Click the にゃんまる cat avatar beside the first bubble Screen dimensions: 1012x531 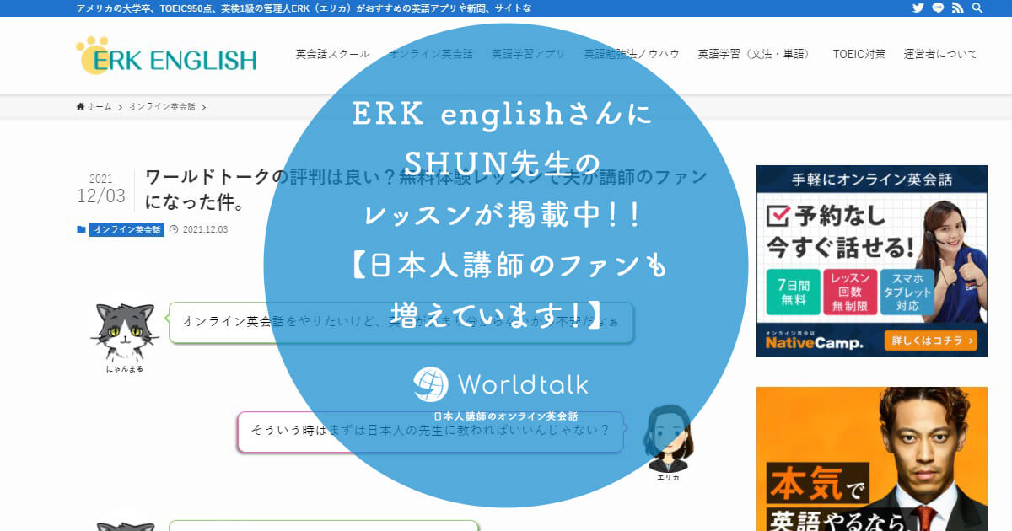click(125, 330)
